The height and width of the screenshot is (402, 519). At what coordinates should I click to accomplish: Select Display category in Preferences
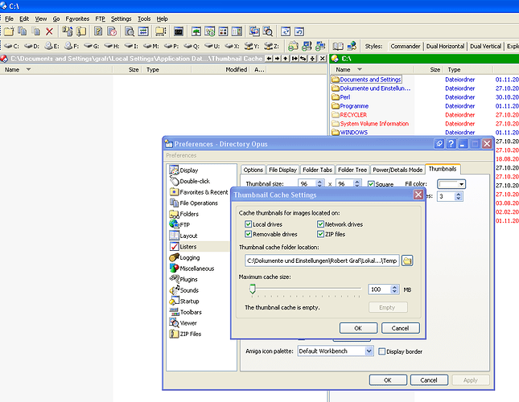[184, 170]
